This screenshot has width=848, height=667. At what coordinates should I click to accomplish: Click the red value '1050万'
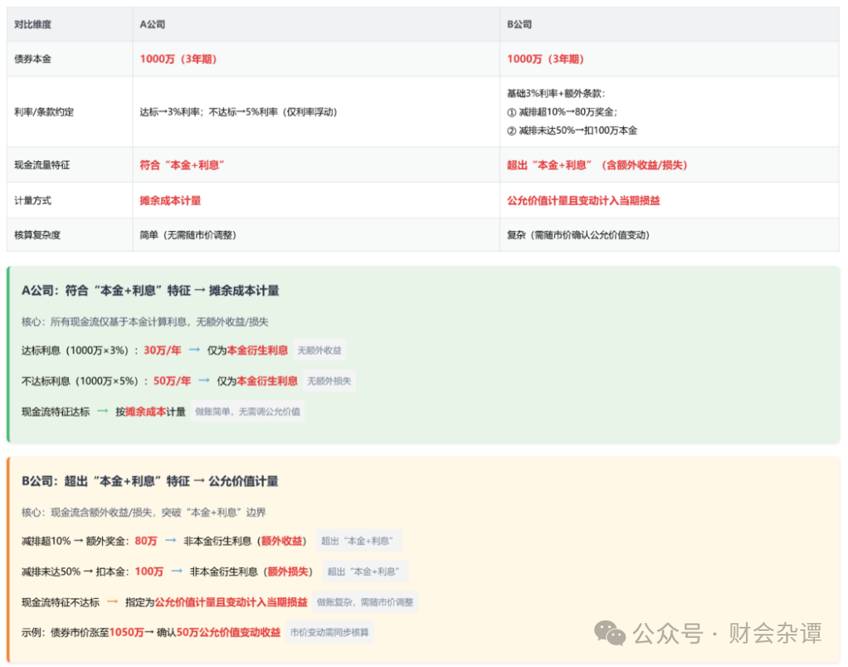coord(126,632)
